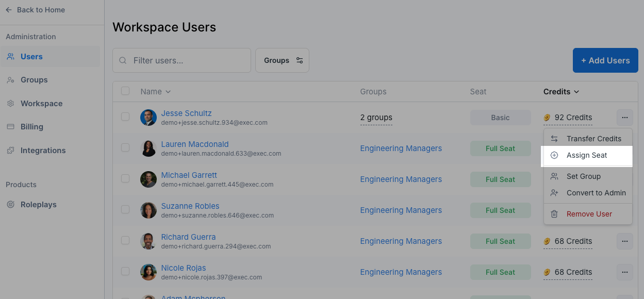Open Suzanne Robles' profile link
Image resolution: width=644 pixels, height=299 pixels.
190,206
